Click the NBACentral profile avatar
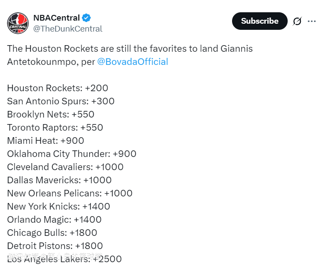Viewport: 317px width, 267px height. click(18, 23)
